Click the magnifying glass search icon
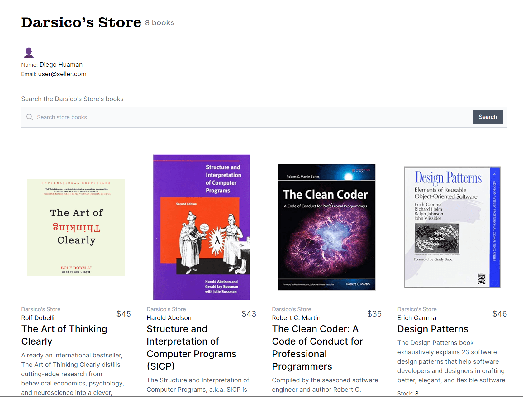Viewport: 523px width, 397px height. point(30,117)
